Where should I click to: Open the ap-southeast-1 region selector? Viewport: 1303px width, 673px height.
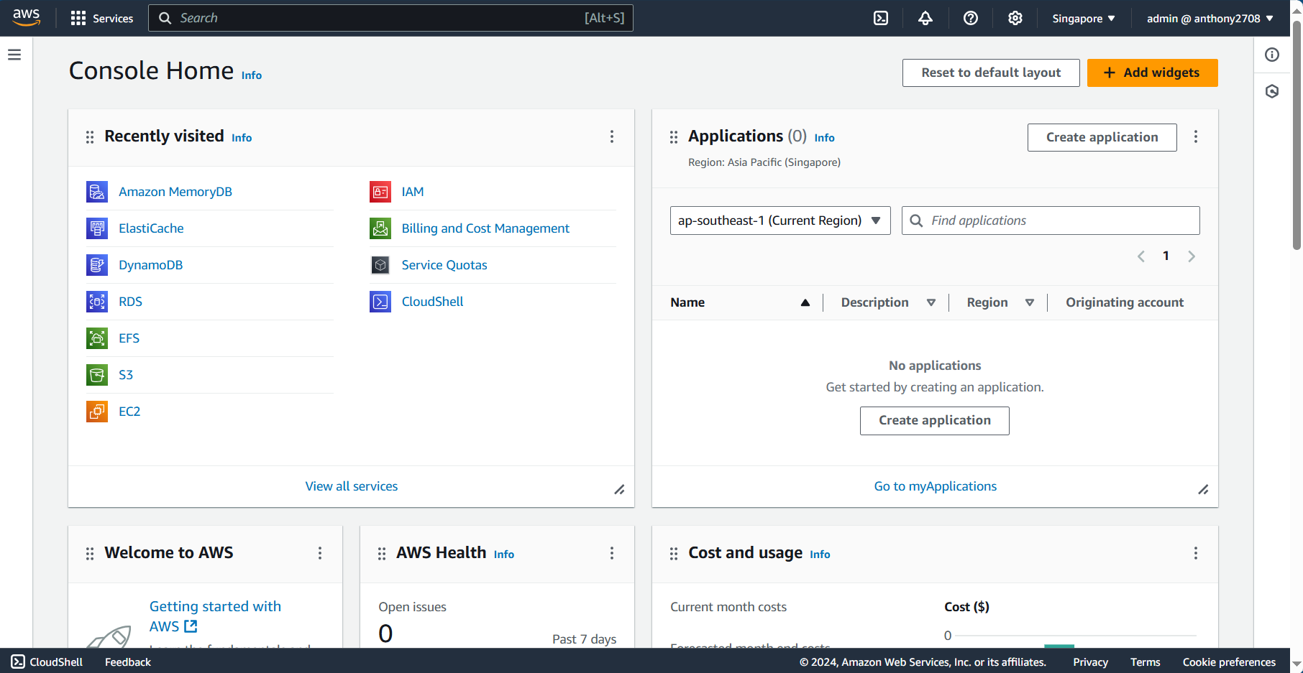(780, 221)
